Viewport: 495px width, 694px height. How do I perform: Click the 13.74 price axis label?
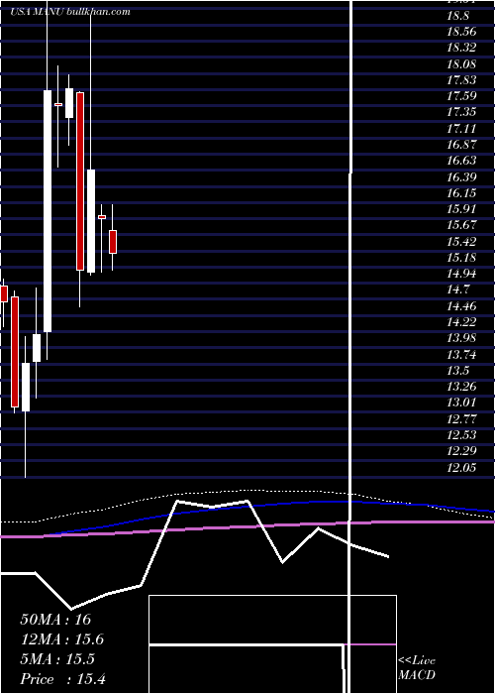[x=461, y=354]
